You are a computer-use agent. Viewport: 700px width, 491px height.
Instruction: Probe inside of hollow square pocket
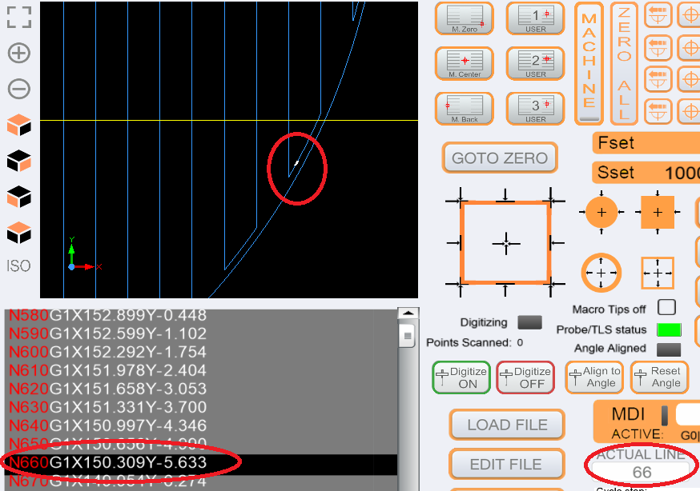tap(658, 273)
